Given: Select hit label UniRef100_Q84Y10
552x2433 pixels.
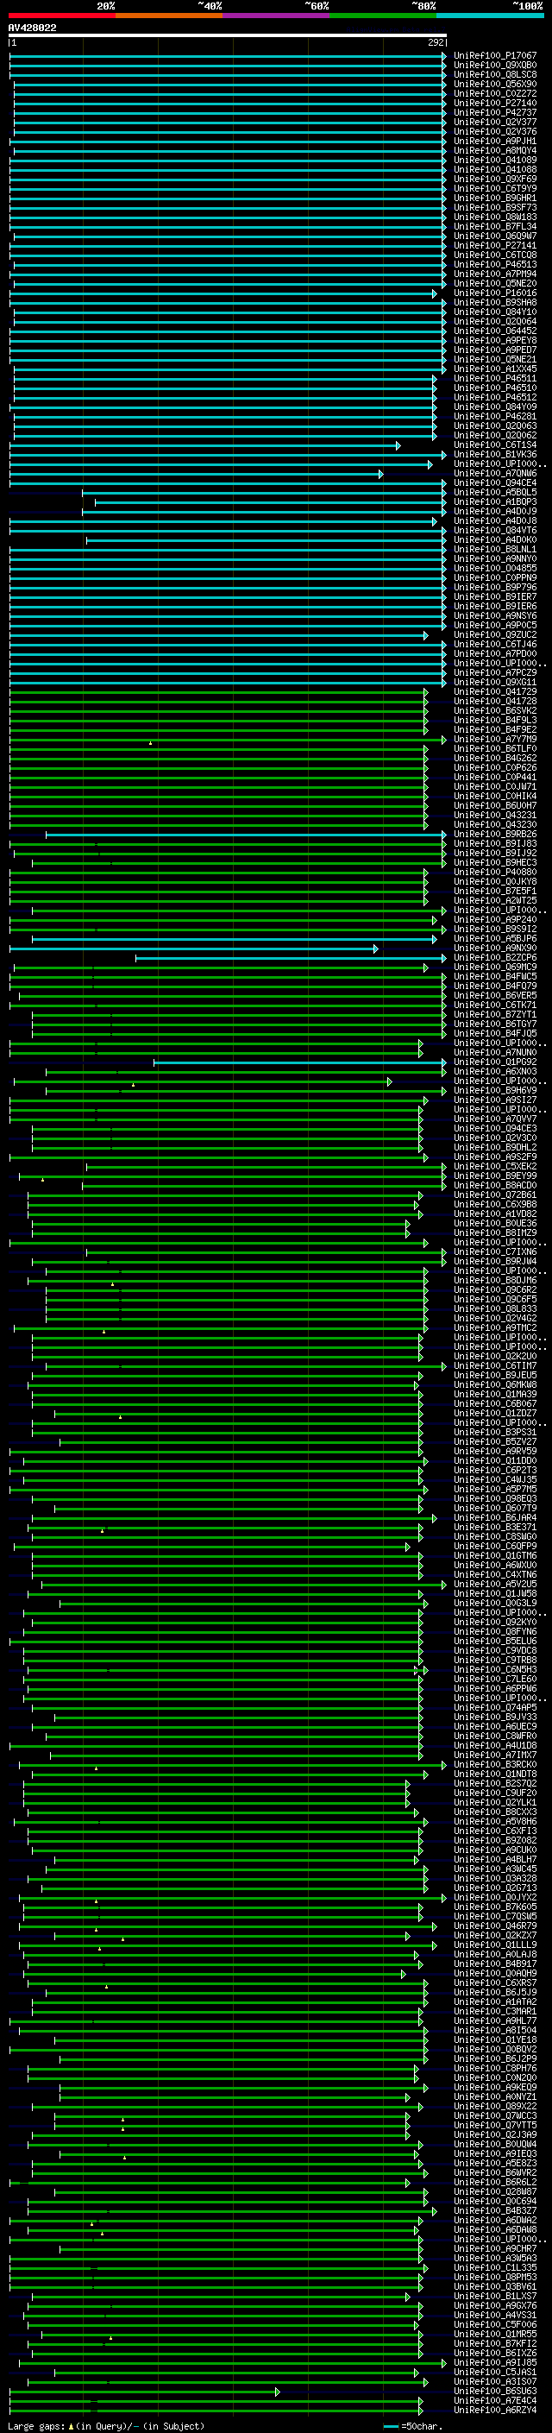Looking at the screenshot, I should click(x=494, y=312).
